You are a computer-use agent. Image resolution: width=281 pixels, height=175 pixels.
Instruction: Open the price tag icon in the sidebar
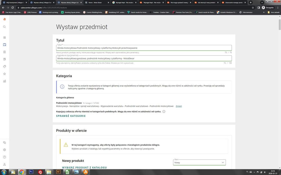pyautogui.click(x=4, y=66)
